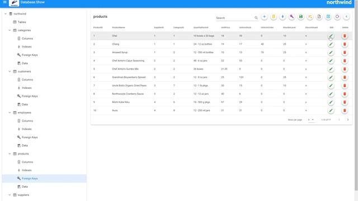Viewport: 358px width, 201px height.
Task: Go to the previous results page
Action: point(339,119)
